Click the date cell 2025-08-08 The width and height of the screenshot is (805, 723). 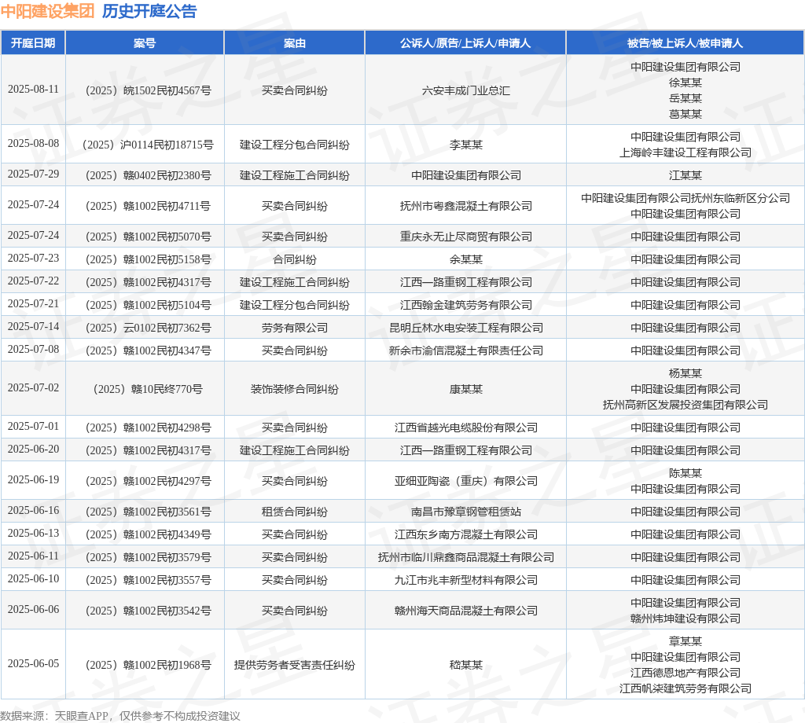33,144
